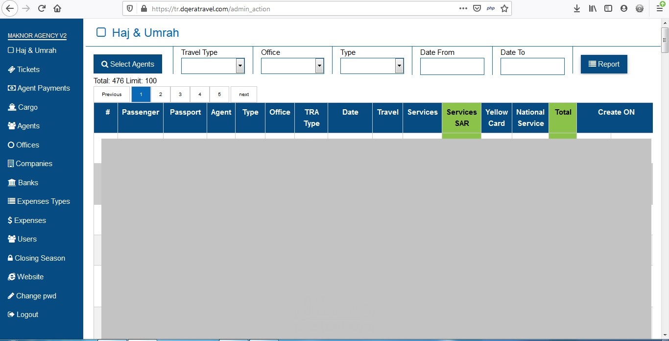Log out via the Logout link
This screenshot has height=341, width=669.
pos(23,315)
